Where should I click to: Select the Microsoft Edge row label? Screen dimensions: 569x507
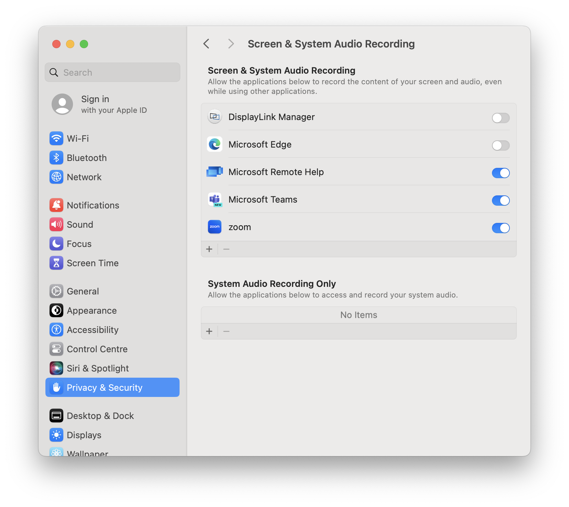click(260, 144)
